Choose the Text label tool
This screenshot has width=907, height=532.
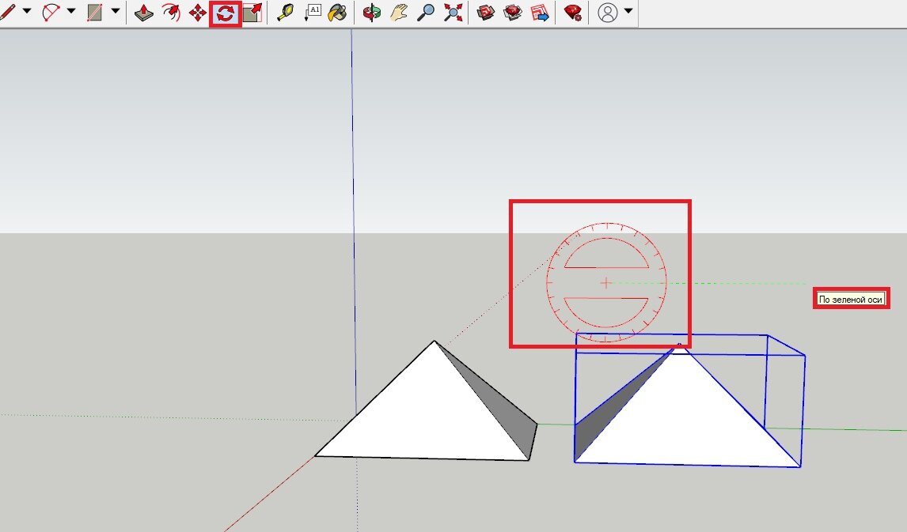313,13
